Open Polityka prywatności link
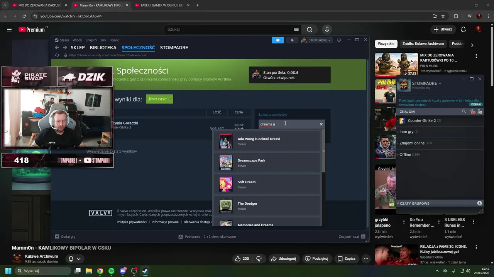The height and width of the screenshot is (277, 494). 132,222
